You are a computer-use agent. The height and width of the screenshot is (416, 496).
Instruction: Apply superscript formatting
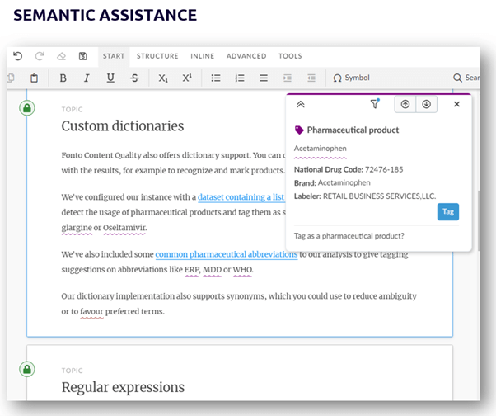click(x=187, y=78)
